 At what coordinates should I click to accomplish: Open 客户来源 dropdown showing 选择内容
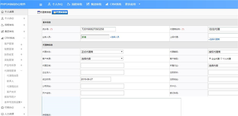click(x=102, y=59)
